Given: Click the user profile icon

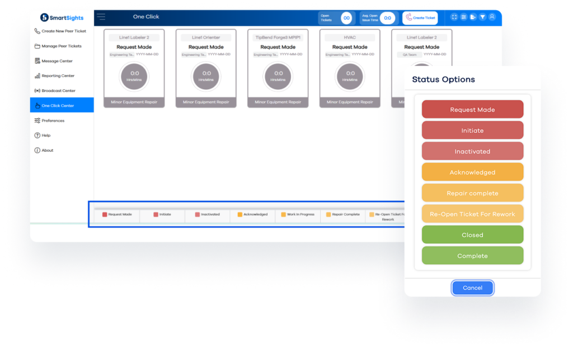Looking at the screenshot, I should 492,17.
